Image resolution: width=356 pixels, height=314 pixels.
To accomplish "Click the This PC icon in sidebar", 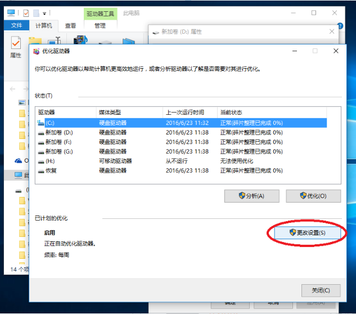I will pos(19,175).
